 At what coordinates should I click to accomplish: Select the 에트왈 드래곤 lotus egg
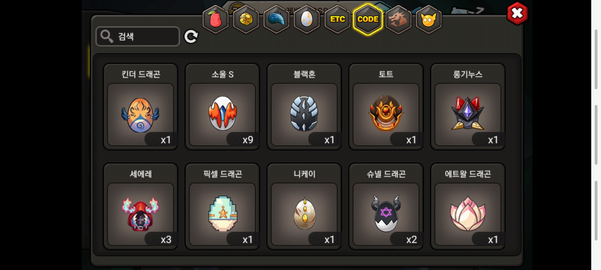click(468, 206)
